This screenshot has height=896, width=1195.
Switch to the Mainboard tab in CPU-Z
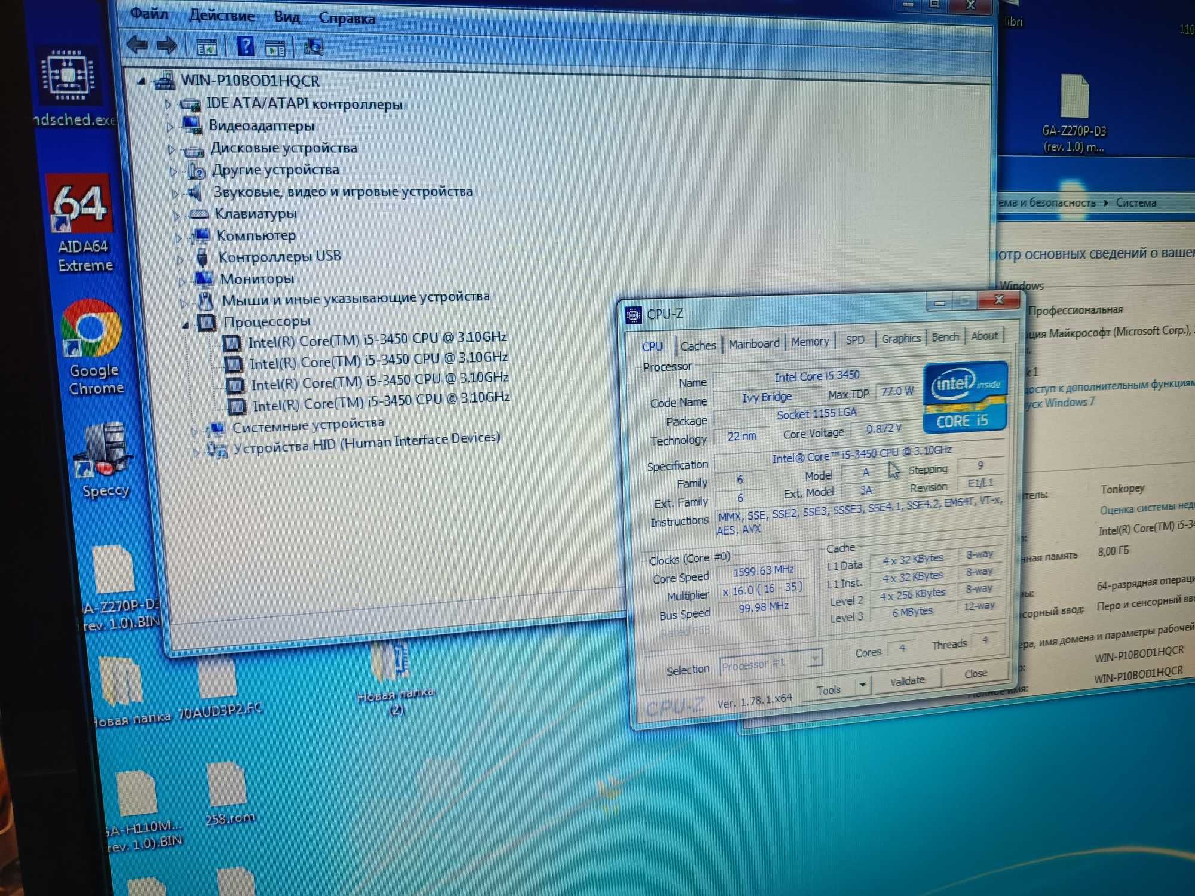coord(754,343)
